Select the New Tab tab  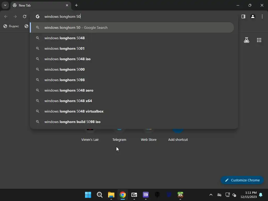(x=41, y=5)
